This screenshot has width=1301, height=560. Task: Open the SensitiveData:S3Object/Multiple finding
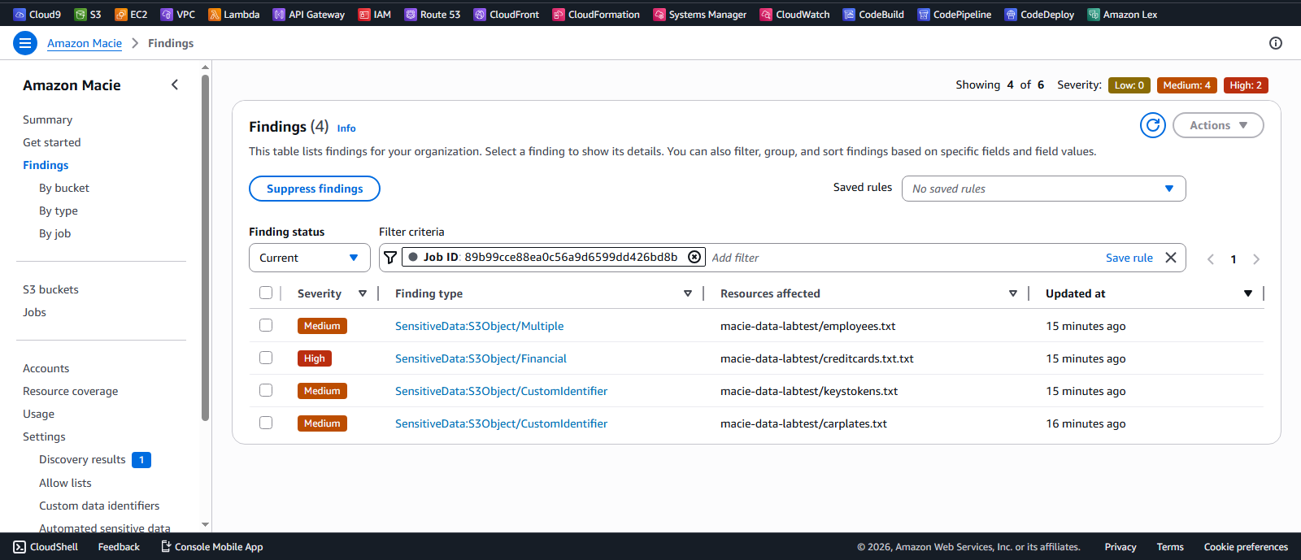pyautogui.click(x=480, y=326)
